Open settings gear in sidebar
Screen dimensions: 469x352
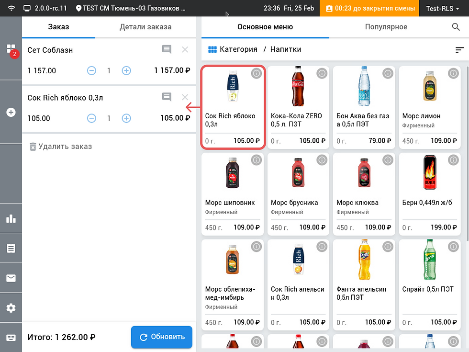(11, 308)
